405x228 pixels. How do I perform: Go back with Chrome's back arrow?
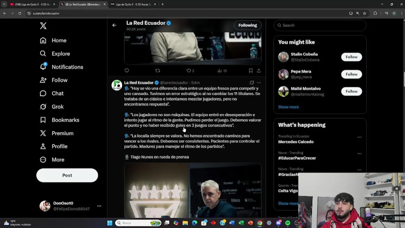4,13
